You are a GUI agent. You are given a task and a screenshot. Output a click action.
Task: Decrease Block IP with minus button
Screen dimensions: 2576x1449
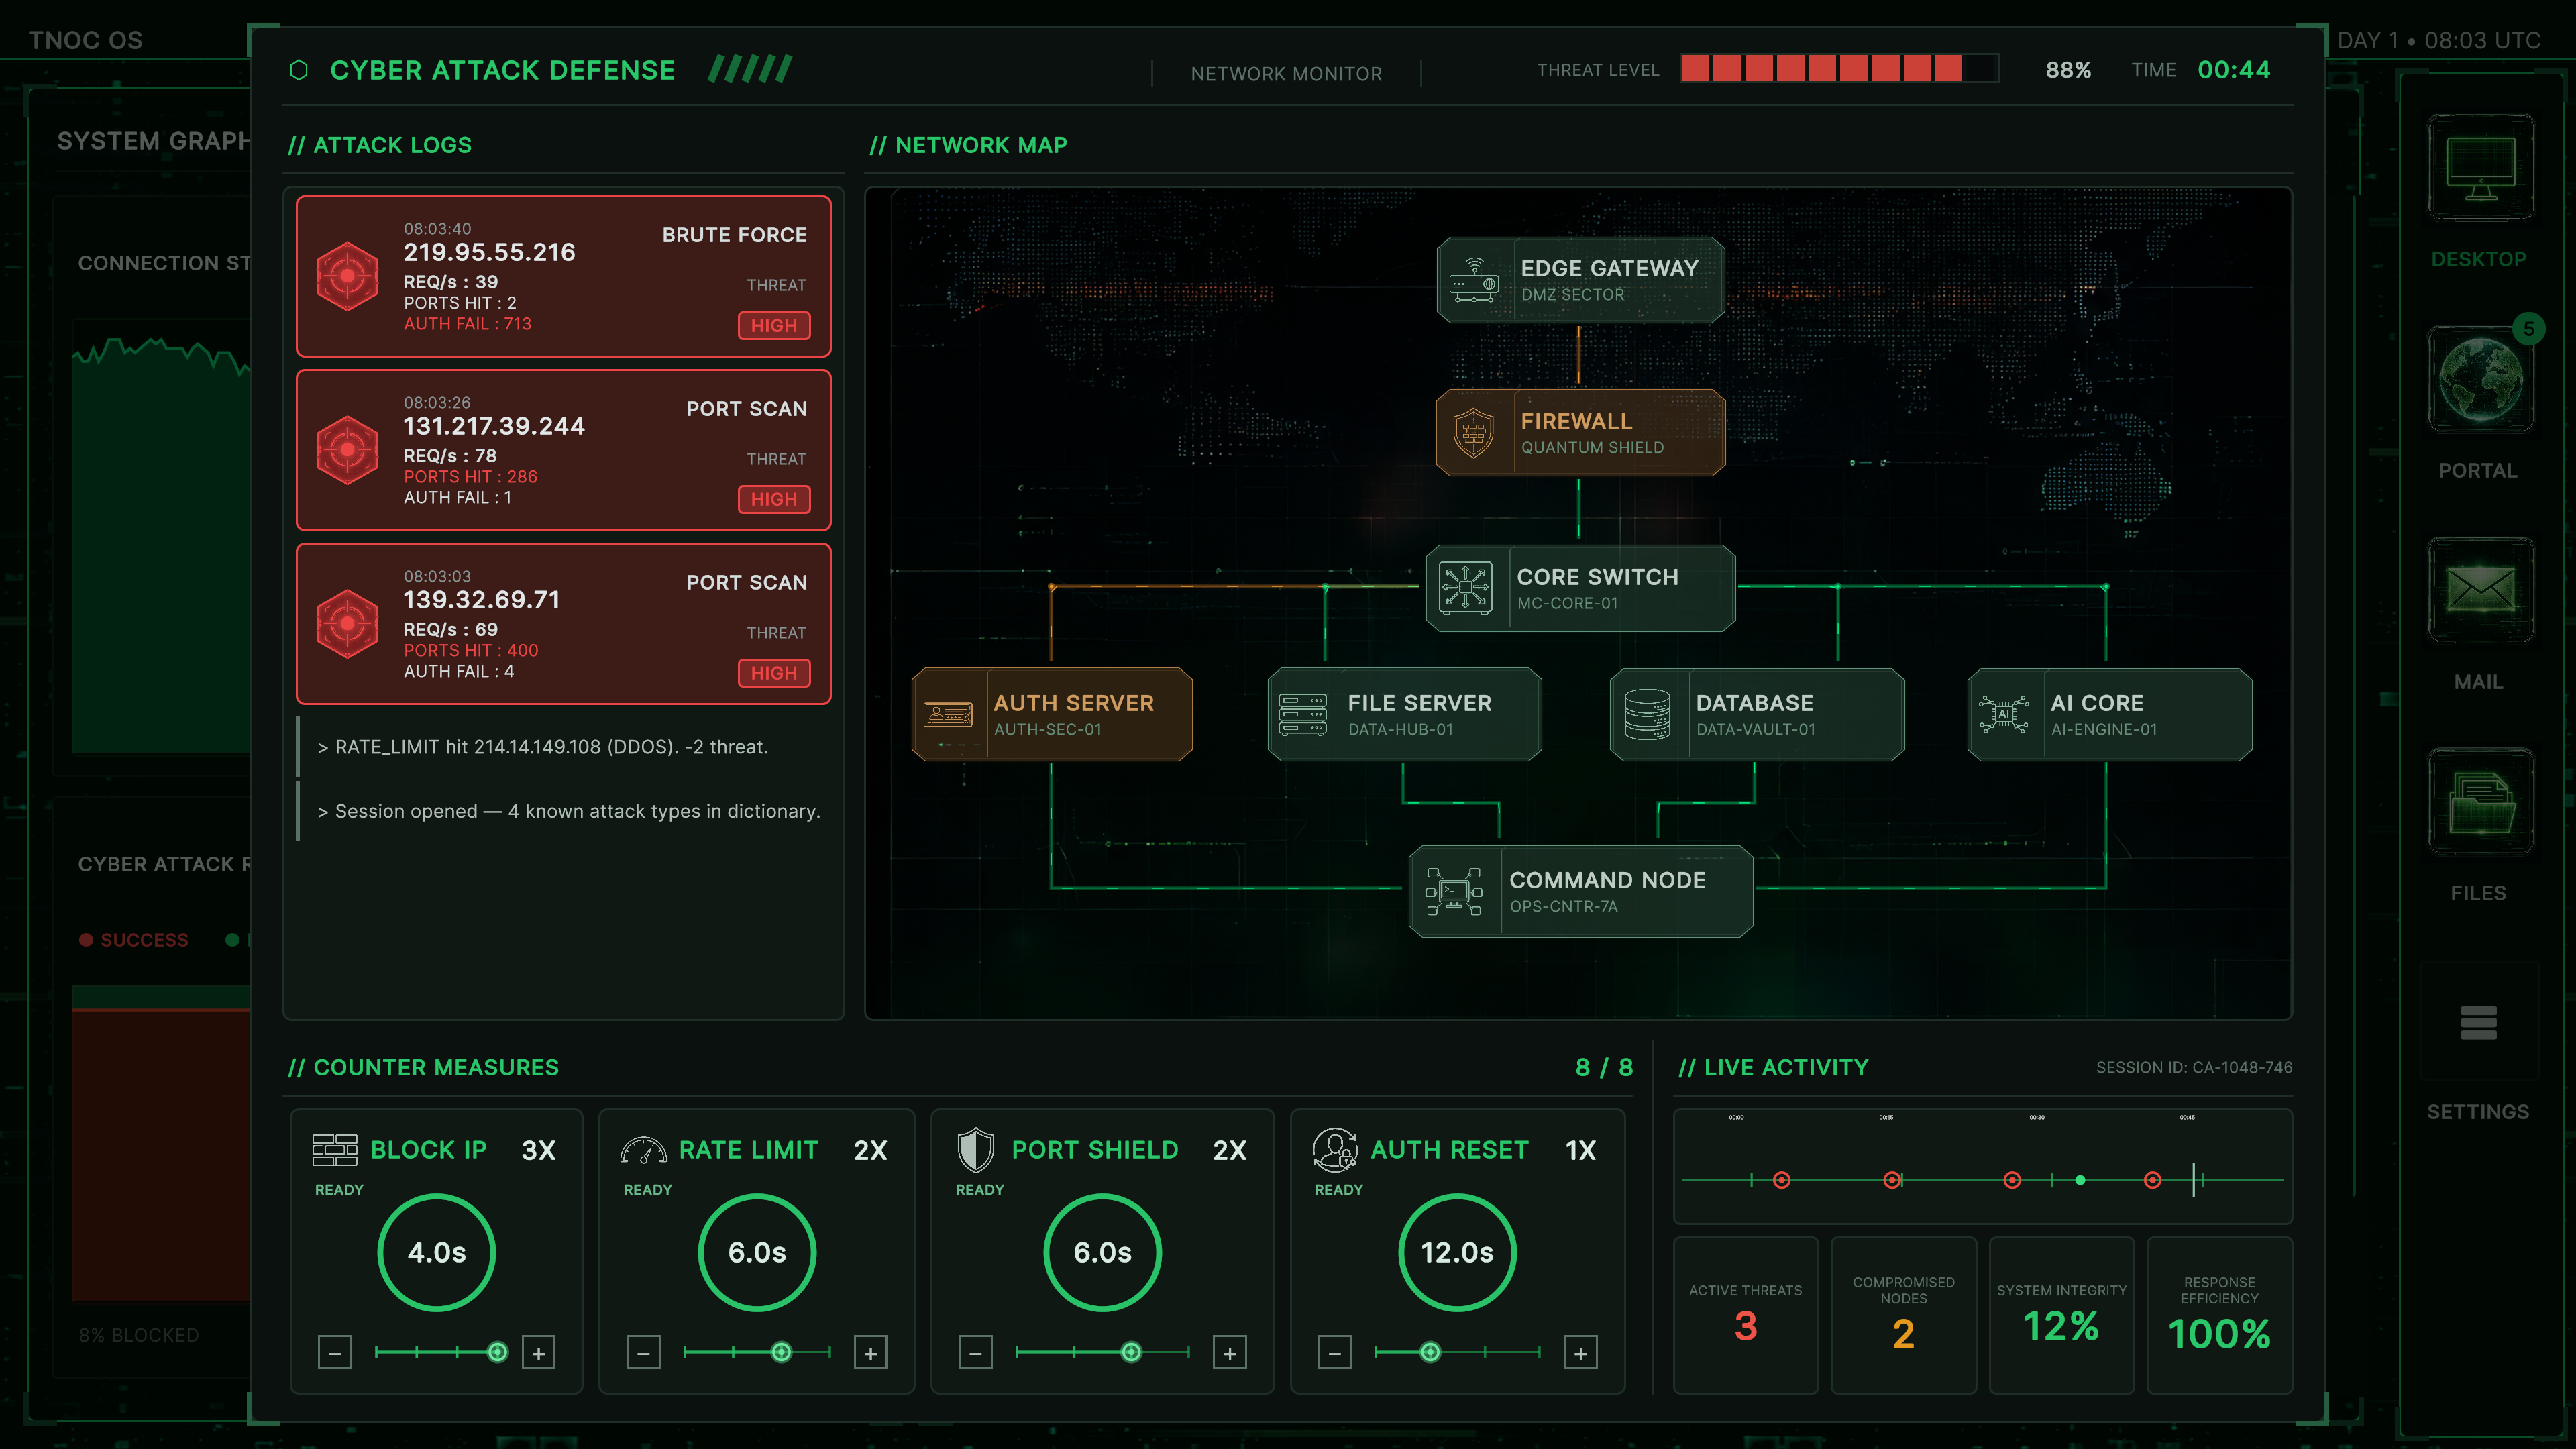(335, 1353)
